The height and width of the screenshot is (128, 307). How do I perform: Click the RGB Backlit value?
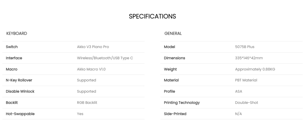coord(87,102)
